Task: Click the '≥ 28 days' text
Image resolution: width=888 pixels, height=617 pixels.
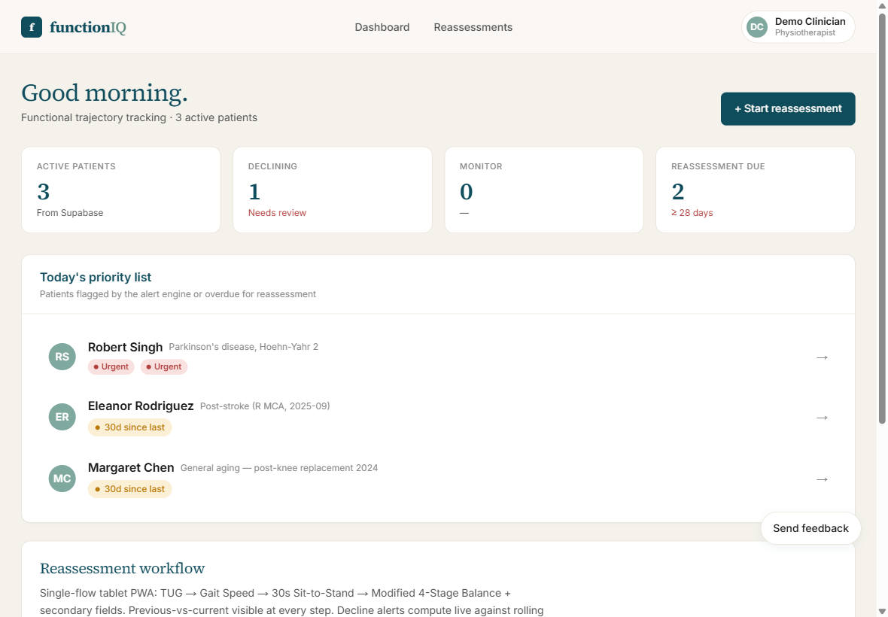Action: 692,213
